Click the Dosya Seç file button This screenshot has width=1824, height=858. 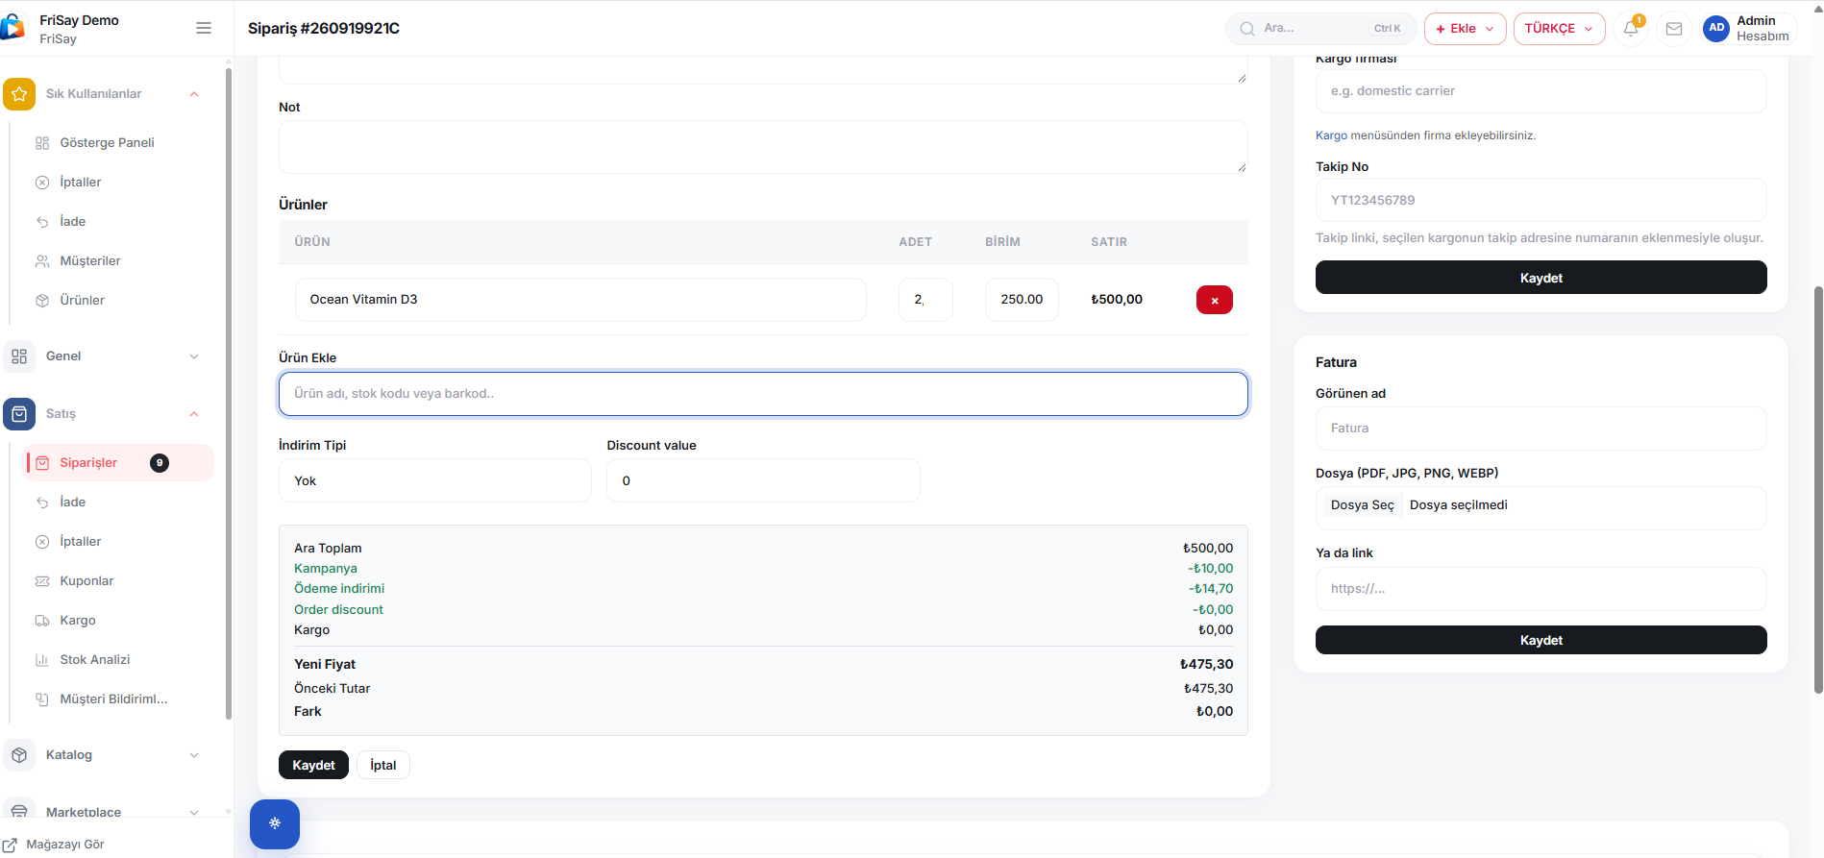[x=1362, y=505]
